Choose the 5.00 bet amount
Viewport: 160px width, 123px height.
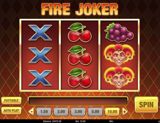coord(95,111)
